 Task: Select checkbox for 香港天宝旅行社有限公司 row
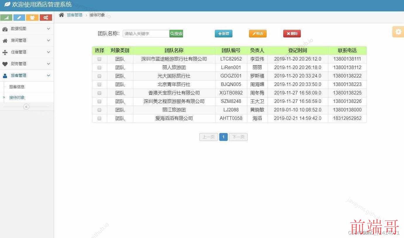tap(99, 93)
